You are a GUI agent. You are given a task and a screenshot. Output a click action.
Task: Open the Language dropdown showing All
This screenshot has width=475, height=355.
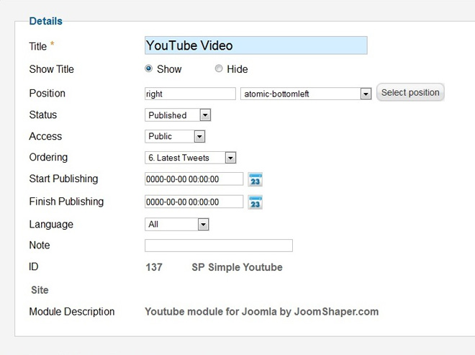[x=203, y=225]
